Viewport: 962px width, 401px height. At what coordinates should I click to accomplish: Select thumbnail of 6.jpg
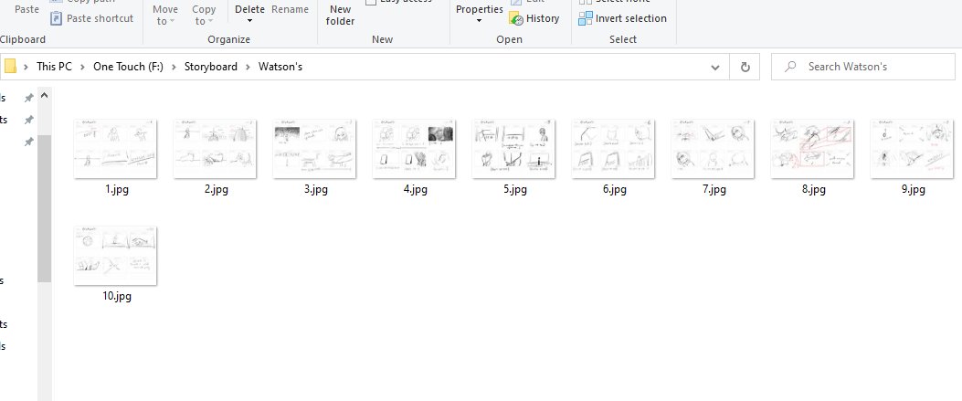coord(613,148)
